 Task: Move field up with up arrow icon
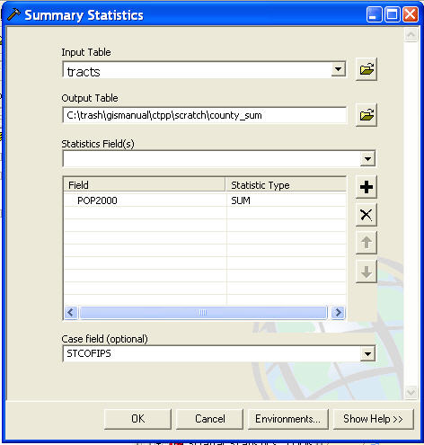tap(367, 243)
